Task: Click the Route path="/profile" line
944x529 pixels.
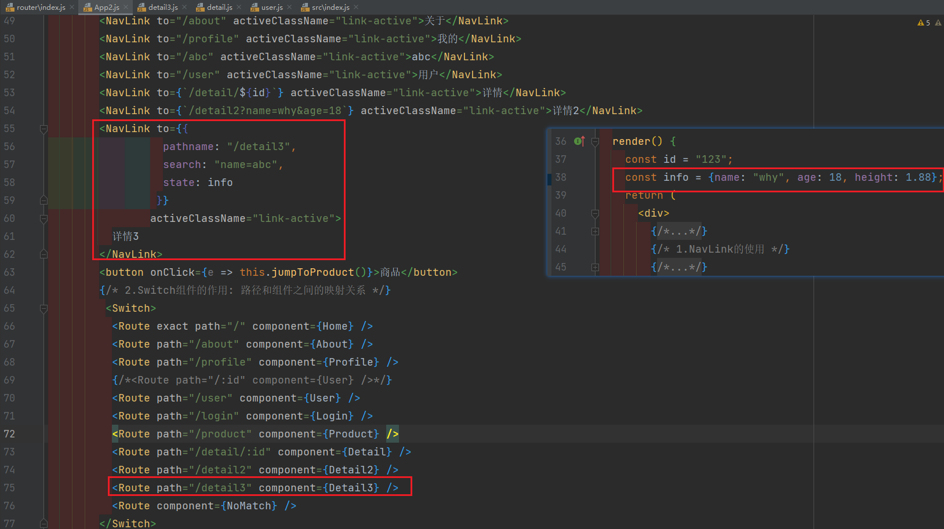Action: tap(255, 362)
